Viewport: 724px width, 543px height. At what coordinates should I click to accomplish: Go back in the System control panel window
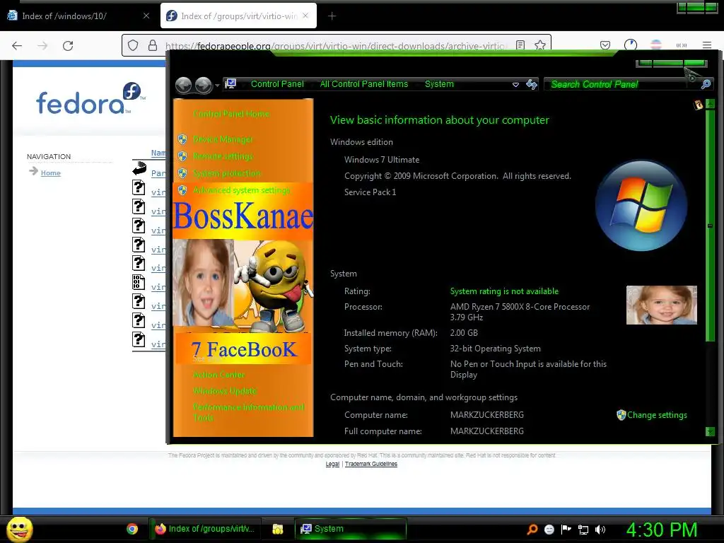tap(183, 85)
